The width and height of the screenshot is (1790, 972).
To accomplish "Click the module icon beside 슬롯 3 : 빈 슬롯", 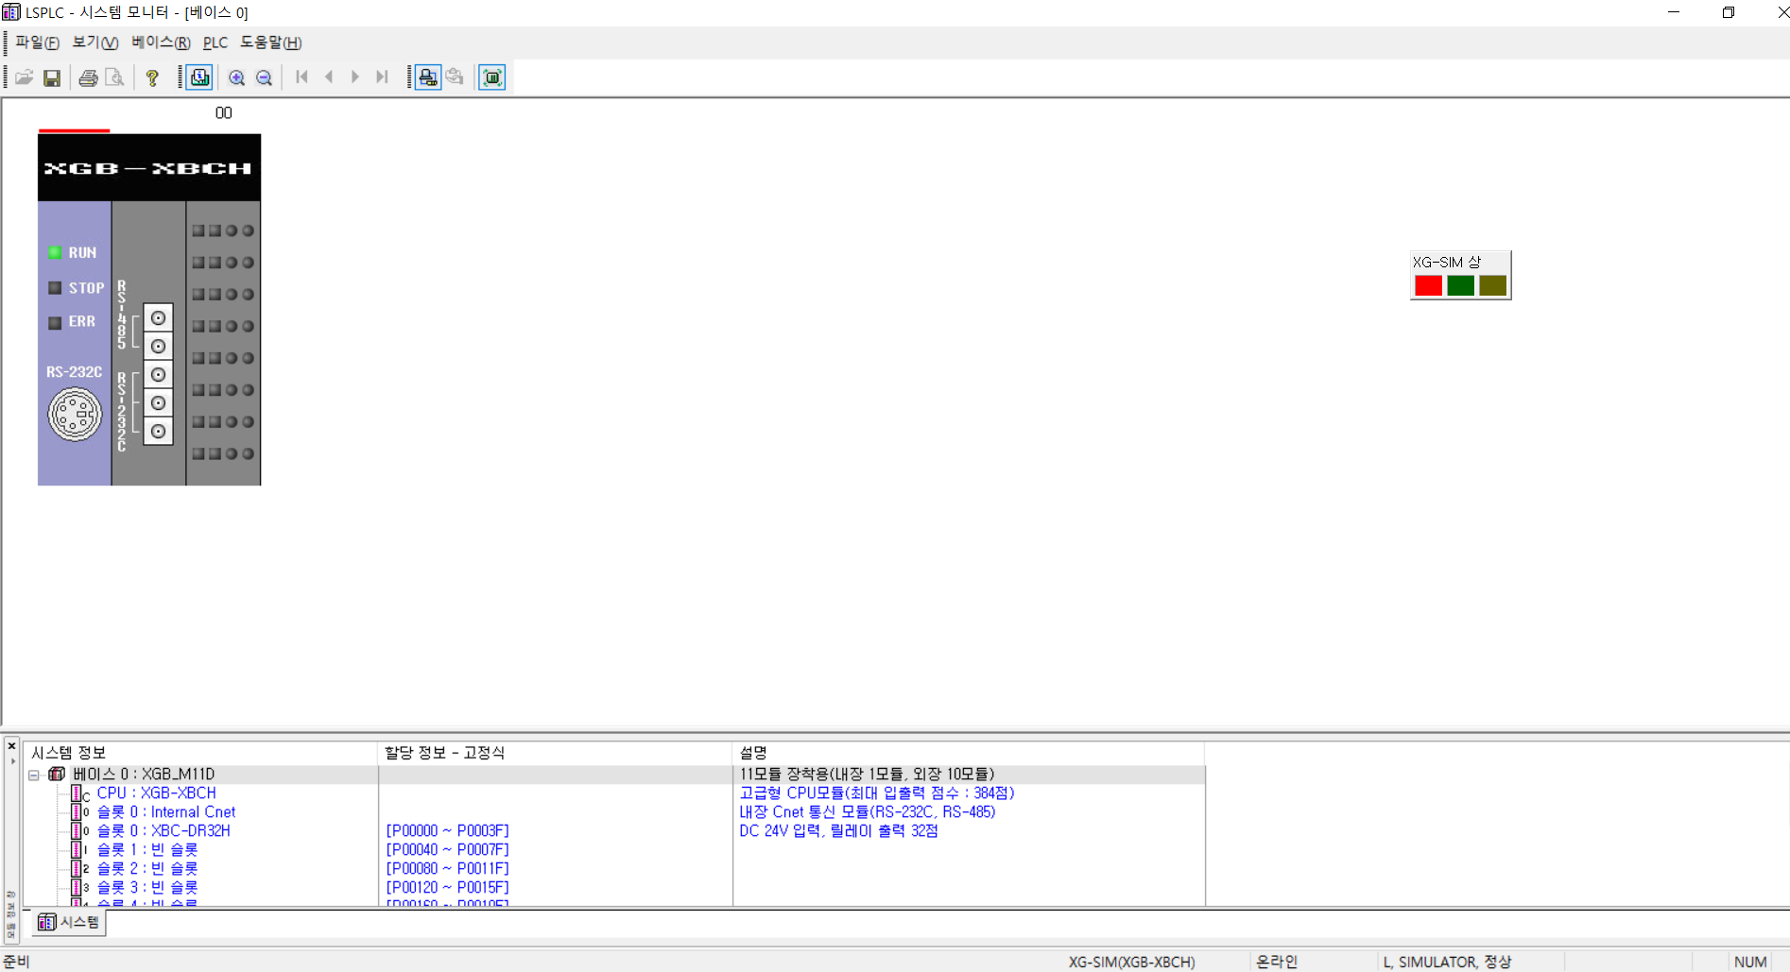I will click(80, 888).
